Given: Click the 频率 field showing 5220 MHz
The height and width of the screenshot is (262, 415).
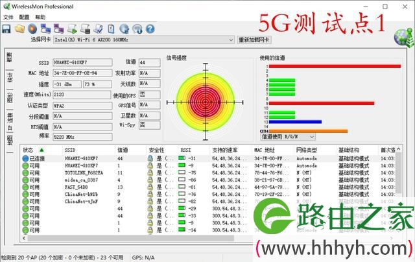Looking at the screenshot, I should click(82, 137).
